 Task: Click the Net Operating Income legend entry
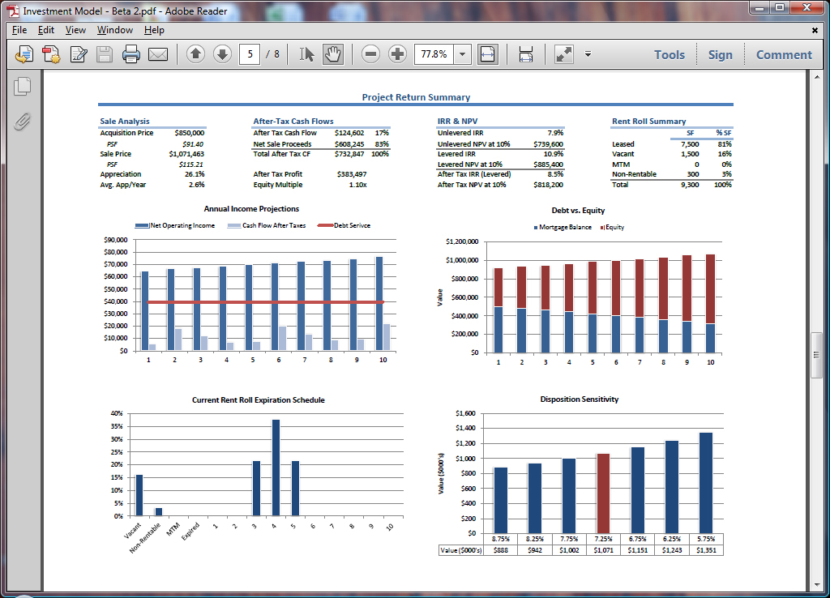coord(175,225)
